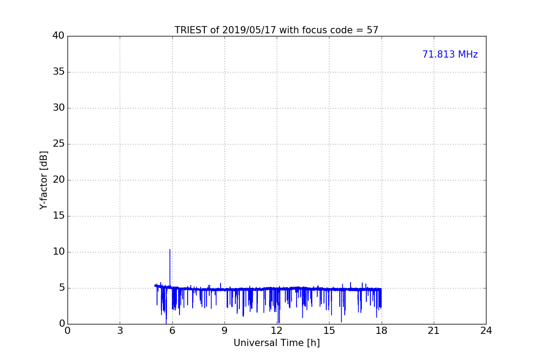This screenshot has width=540, height=360.
Task: Click the x-axis tick value 18
Action: (x=382, y=331)
